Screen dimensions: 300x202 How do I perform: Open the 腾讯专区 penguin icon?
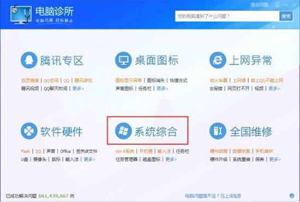(x=29, y=60)
